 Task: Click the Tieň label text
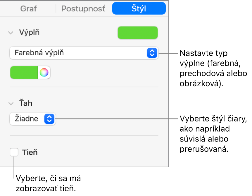[30, 152]
